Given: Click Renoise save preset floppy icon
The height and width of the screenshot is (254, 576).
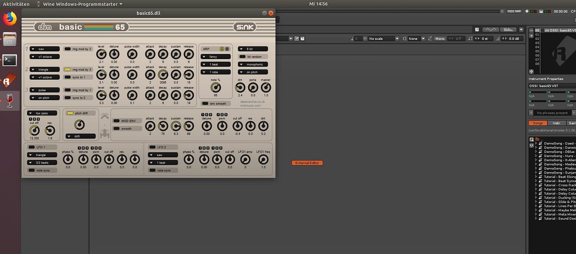Looking at the screenshot, I should click(x=302, y=39).
